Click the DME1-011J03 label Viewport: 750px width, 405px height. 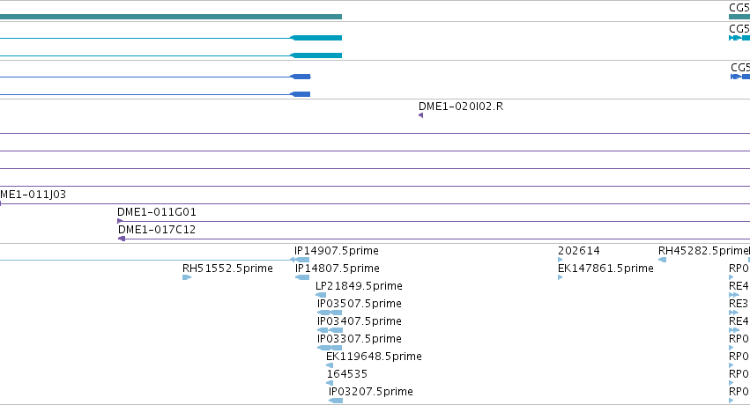click(33, 195)
